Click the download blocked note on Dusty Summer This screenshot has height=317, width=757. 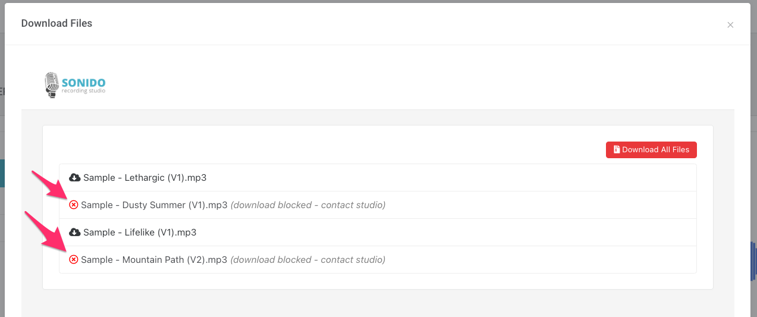[307, 205]
